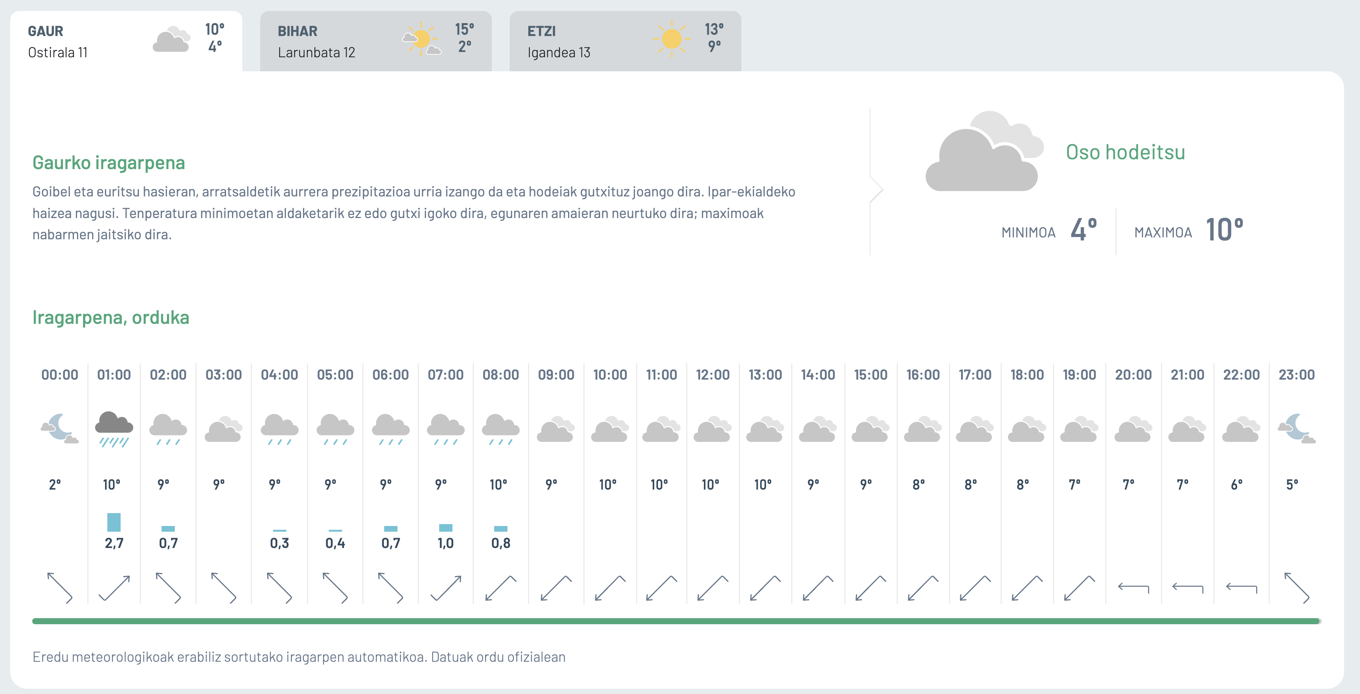Click the west wind arrow under 20:00

[x=1134, y=587]
